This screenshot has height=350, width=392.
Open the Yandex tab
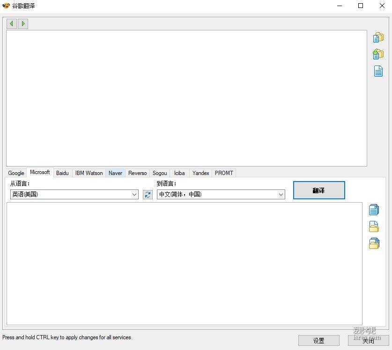pyautogui.click(x=201, y=173)
